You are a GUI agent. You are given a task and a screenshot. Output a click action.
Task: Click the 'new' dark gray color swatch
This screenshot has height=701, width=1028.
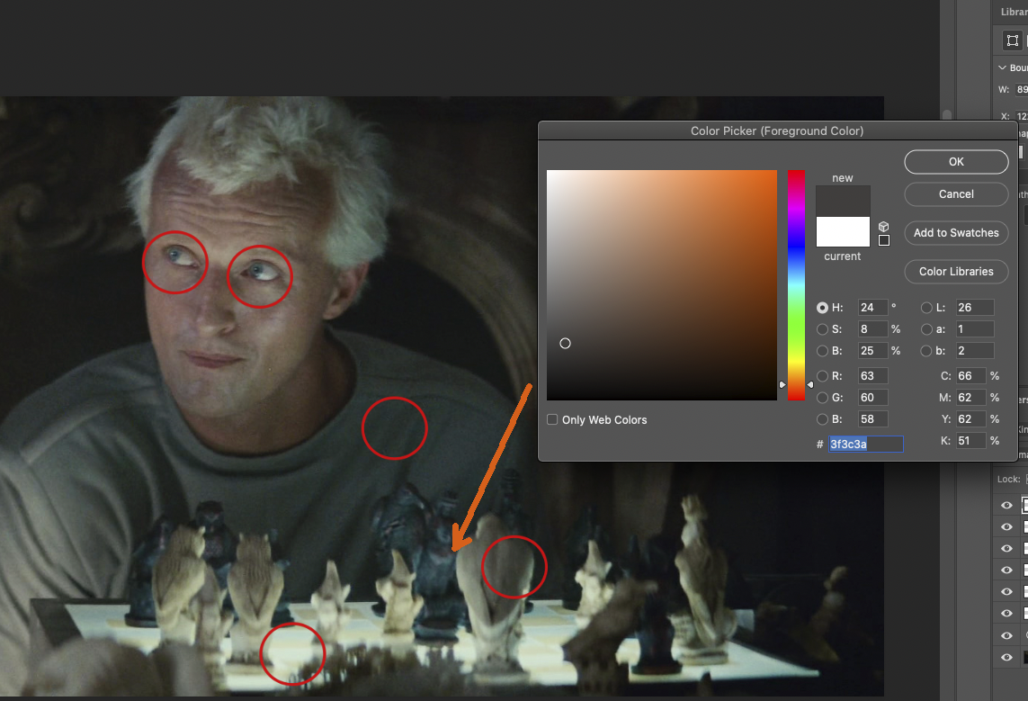tap(843, 202)
